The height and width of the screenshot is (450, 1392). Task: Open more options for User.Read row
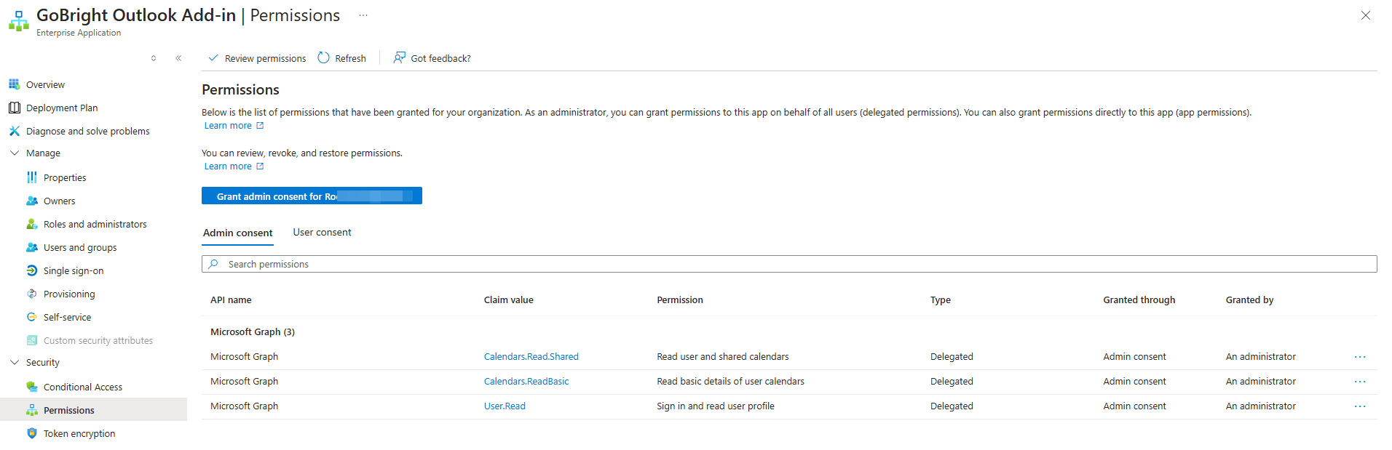(x=1360, y=406)
